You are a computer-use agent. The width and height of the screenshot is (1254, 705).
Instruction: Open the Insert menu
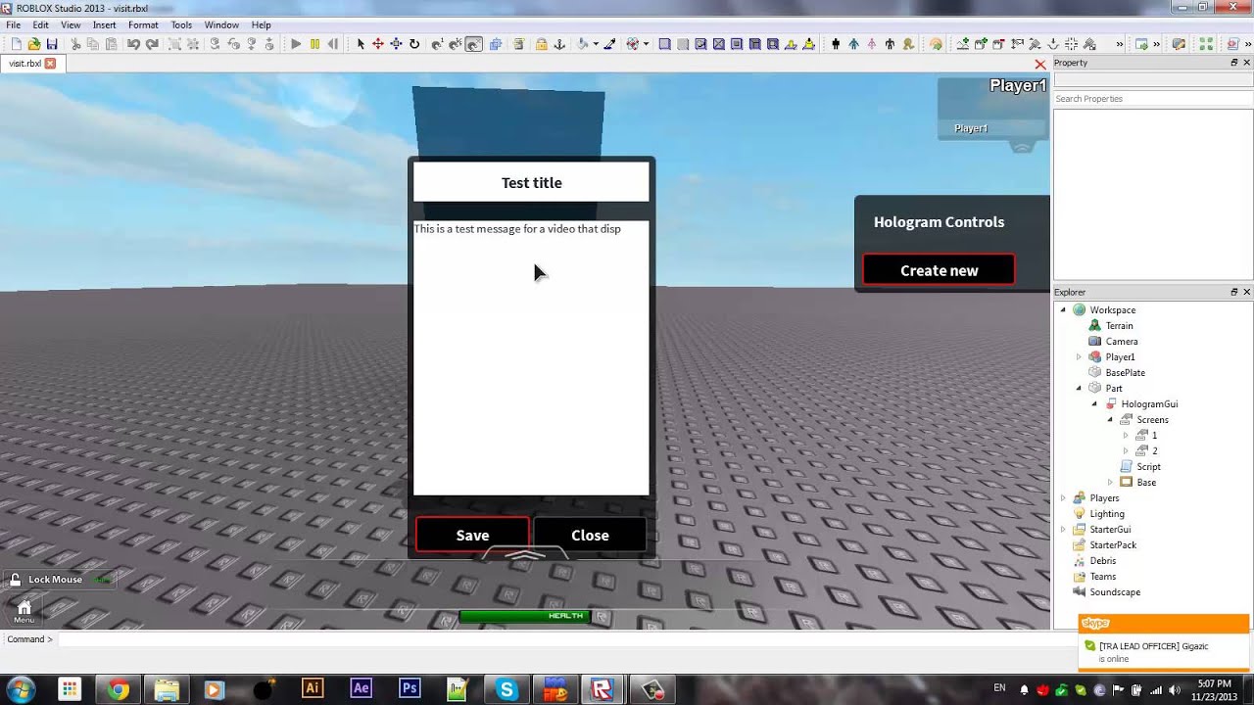coord(104,24)
